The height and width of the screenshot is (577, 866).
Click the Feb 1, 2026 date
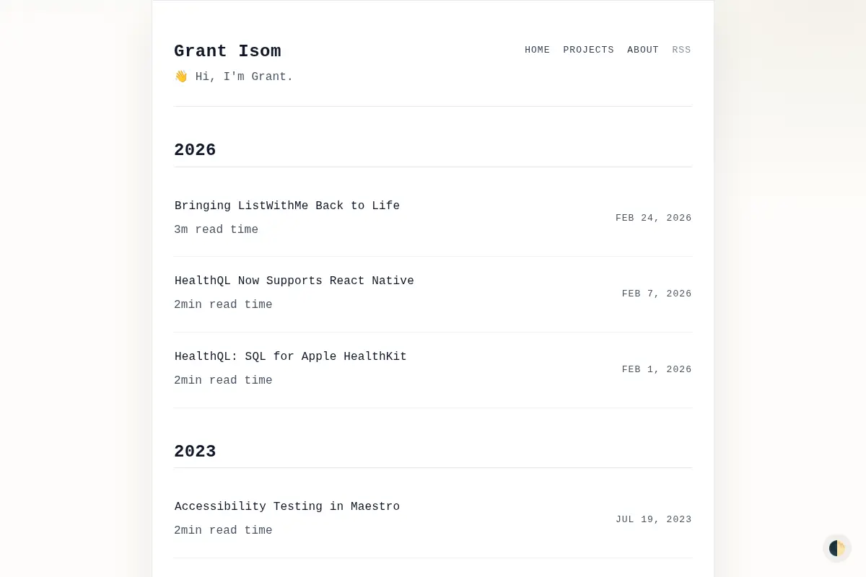657,369
